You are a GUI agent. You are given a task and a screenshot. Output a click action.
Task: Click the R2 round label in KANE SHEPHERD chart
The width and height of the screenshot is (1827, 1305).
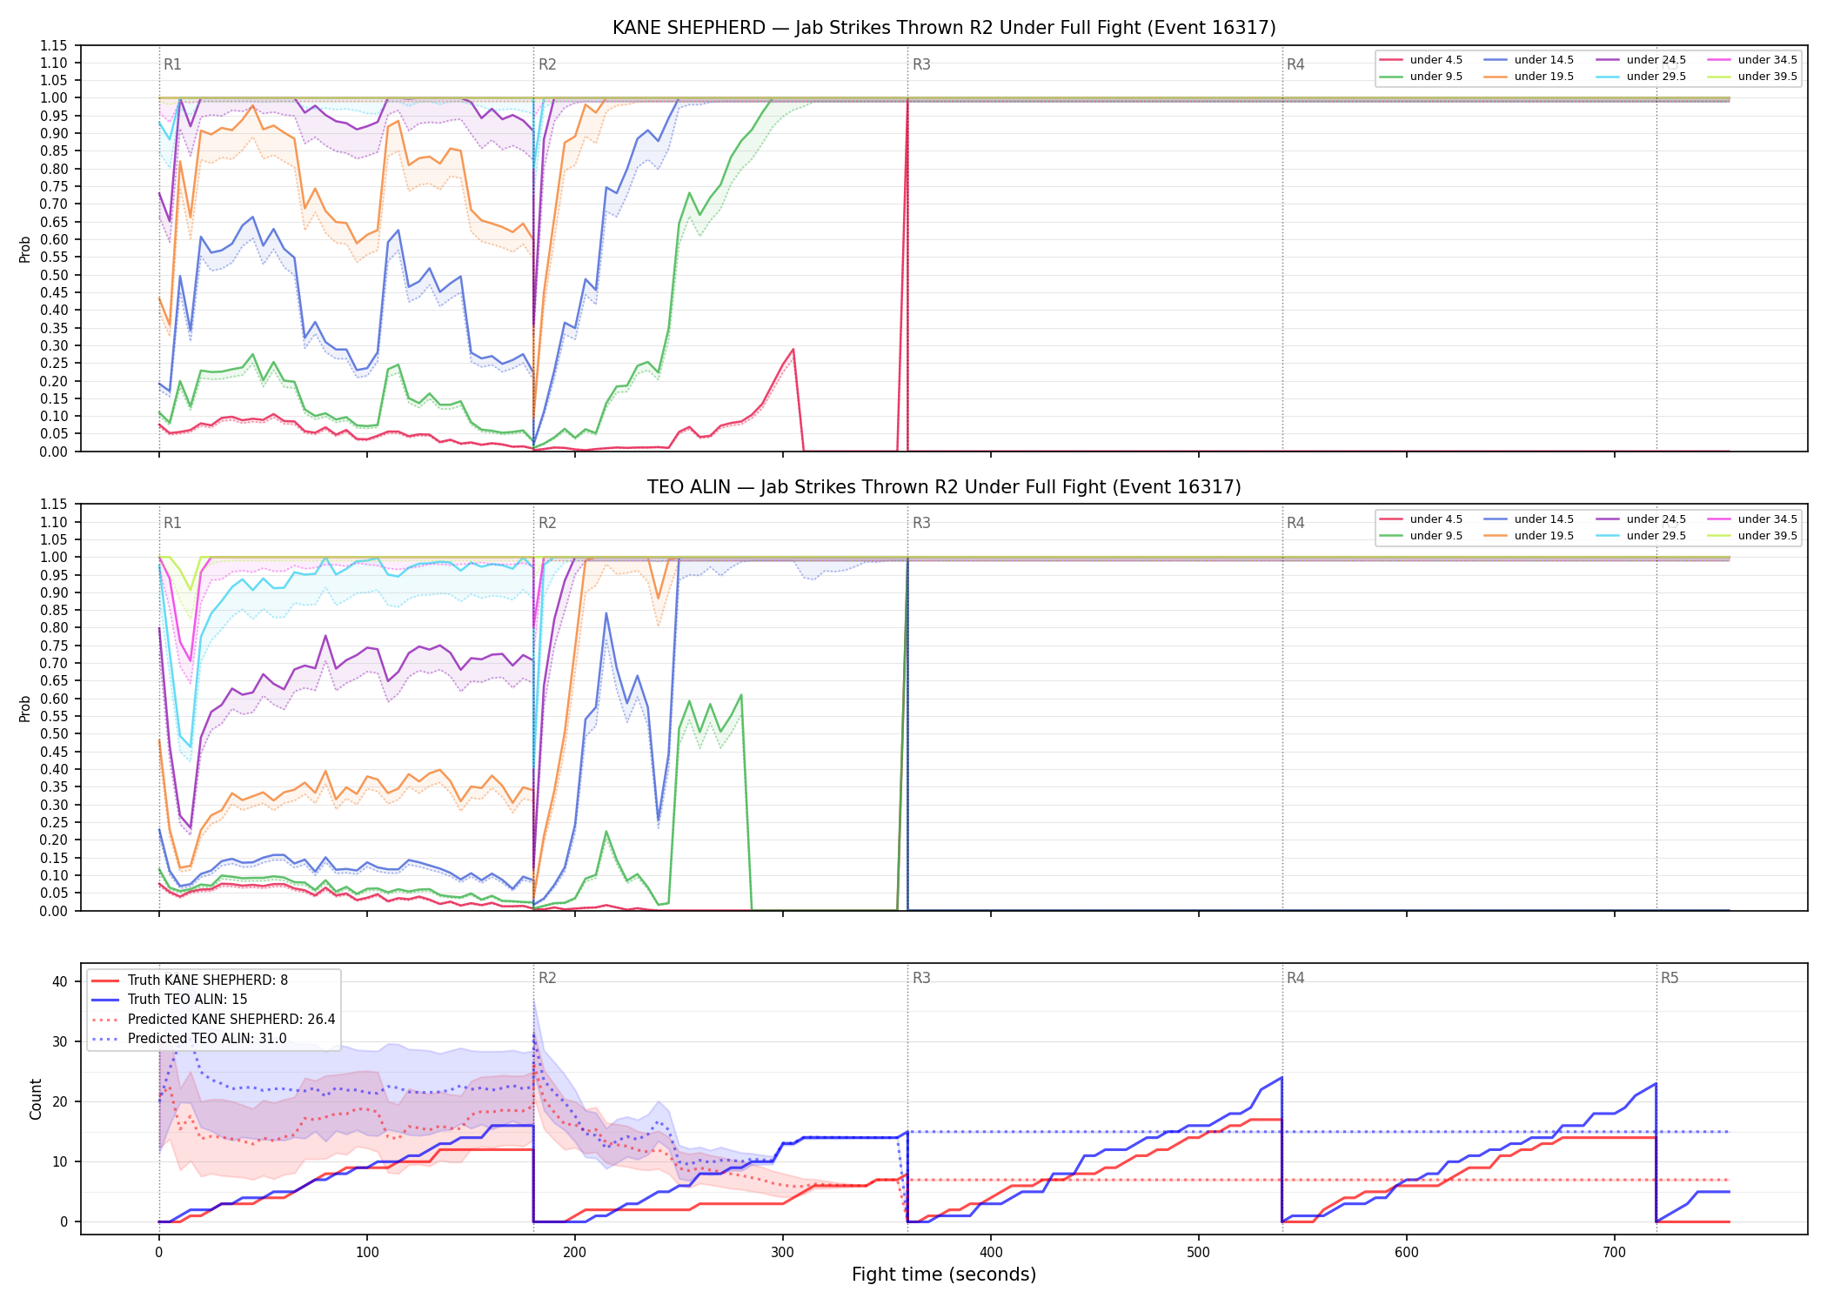point(547,64)
